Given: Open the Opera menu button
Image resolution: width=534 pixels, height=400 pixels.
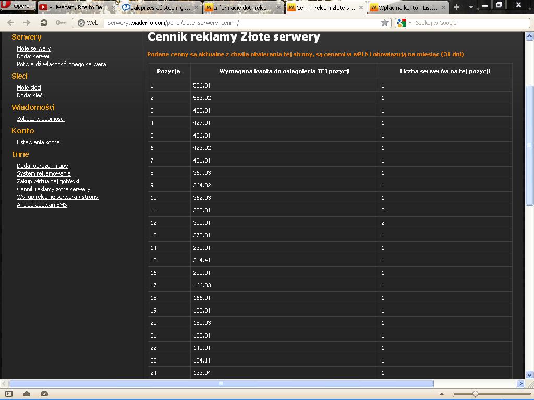Looking at the screenshot, I should [18, 6].
